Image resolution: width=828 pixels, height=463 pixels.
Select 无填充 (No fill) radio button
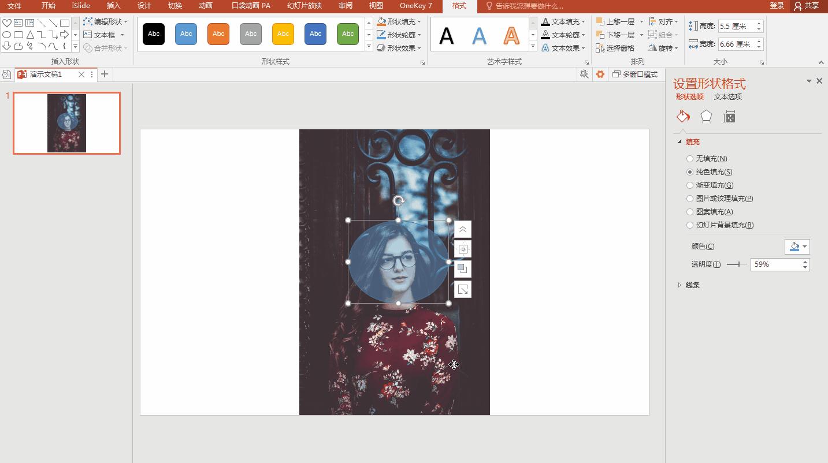click(690, 159)
